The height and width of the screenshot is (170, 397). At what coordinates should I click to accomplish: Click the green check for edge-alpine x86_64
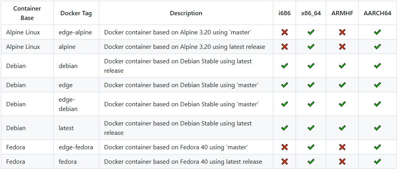coord(311,32)
